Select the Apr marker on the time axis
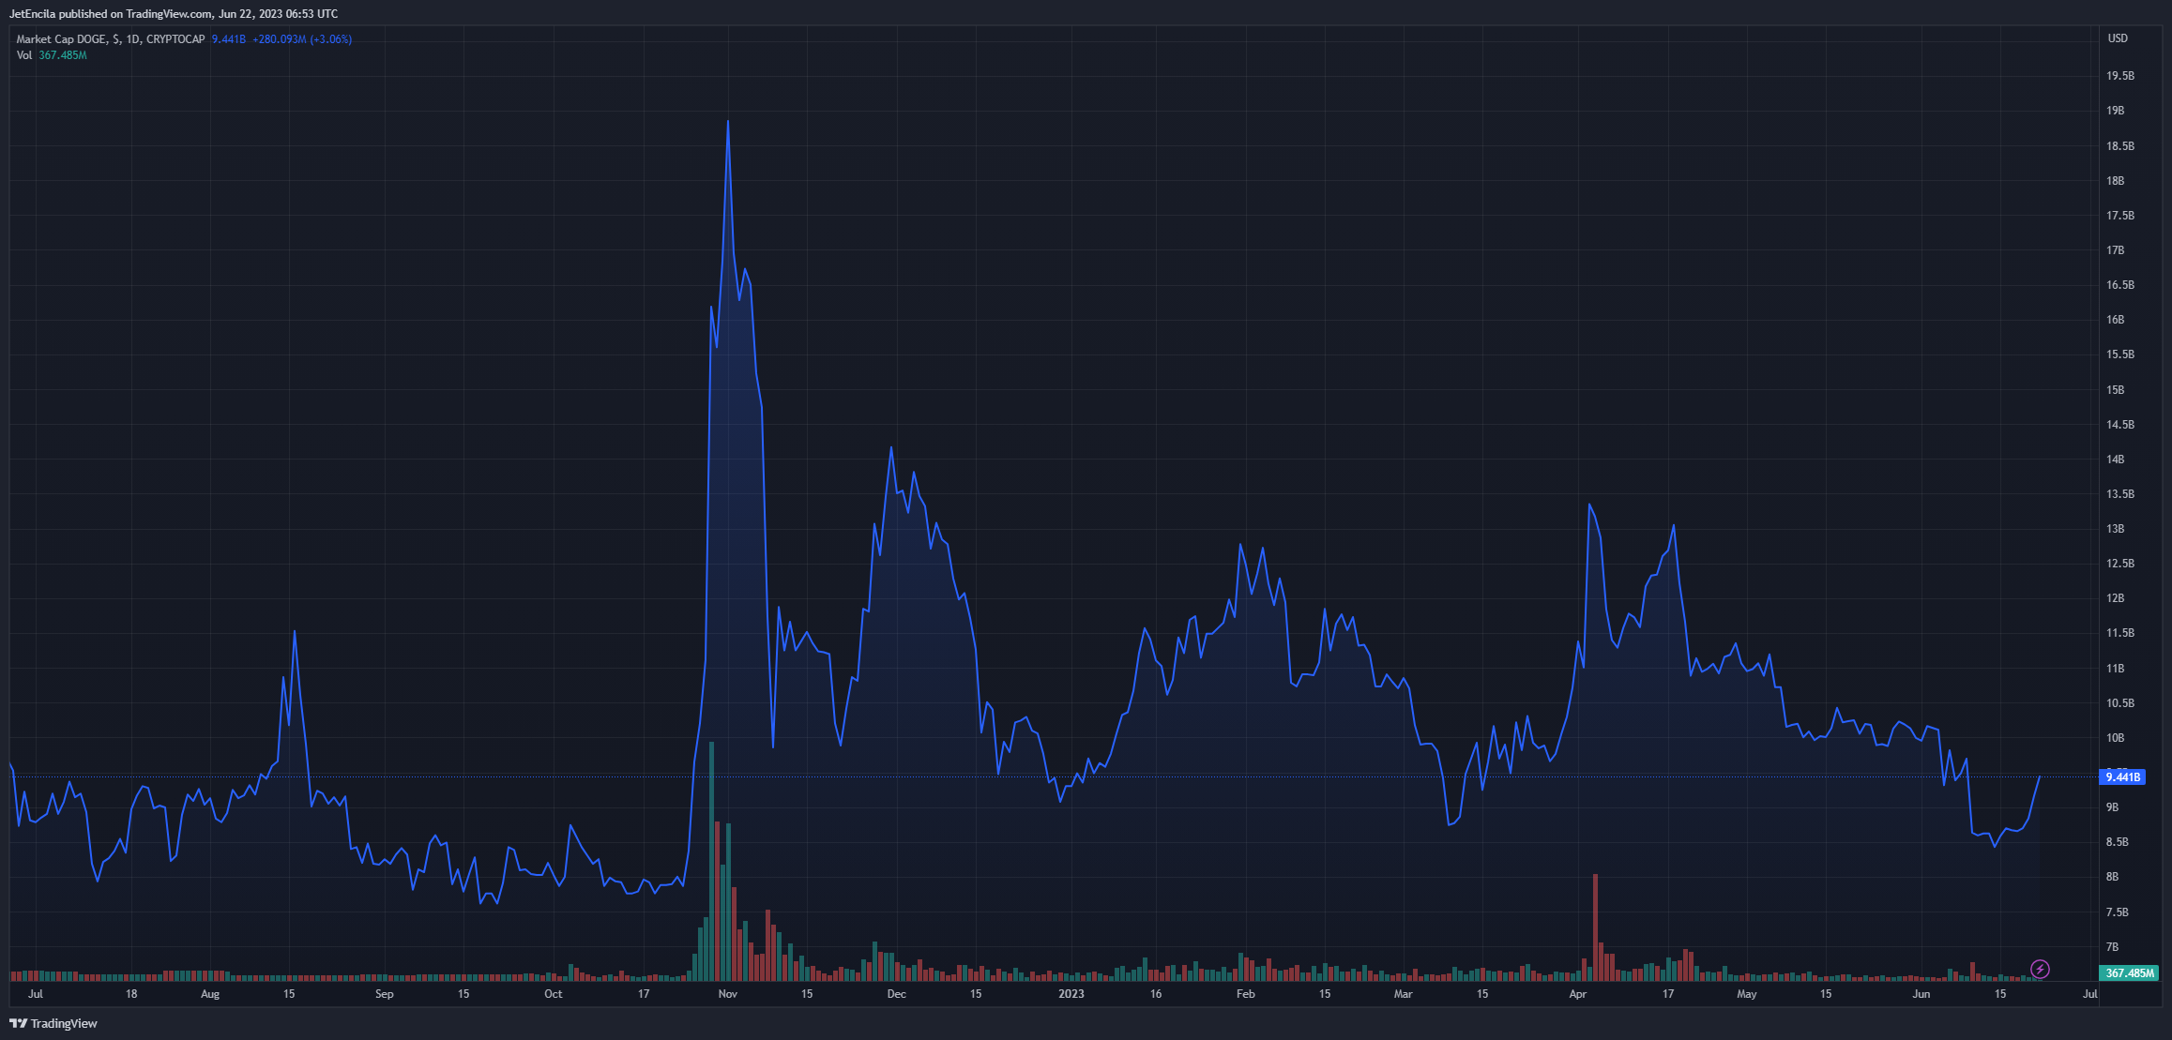2172x1040 pixels. click(x=1577, y=994)
